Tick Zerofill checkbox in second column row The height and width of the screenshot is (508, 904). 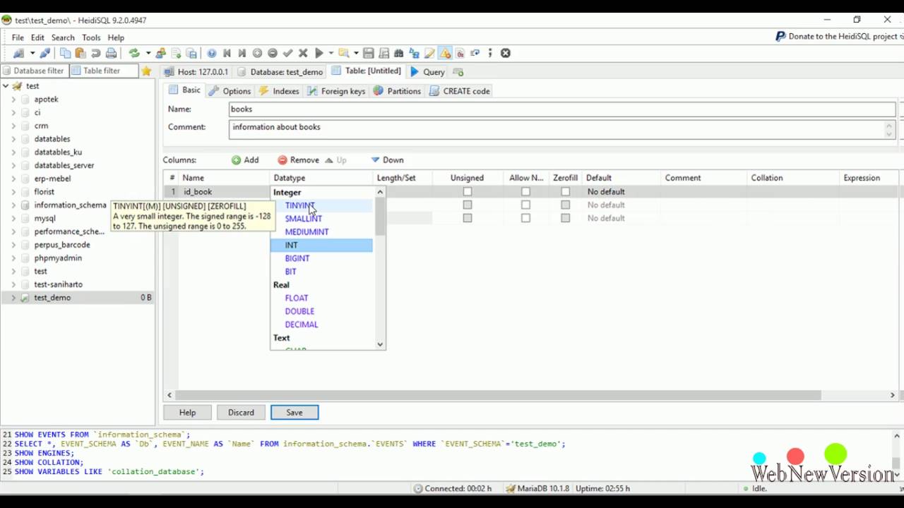point(565,205)
